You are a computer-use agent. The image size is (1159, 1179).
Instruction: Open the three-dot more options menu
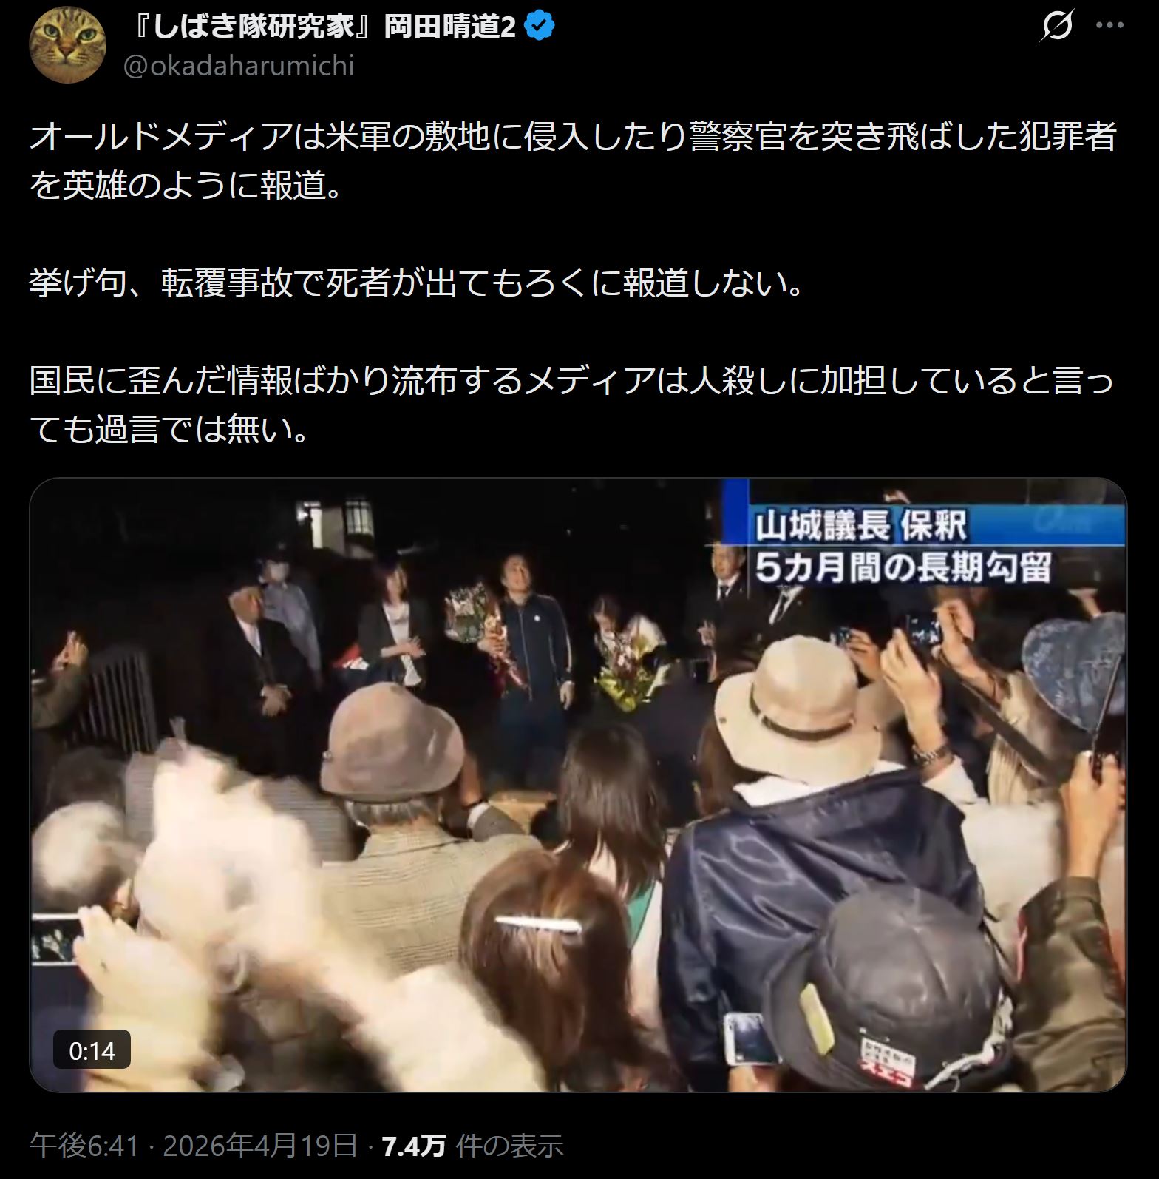click(x=1109, y=26)
